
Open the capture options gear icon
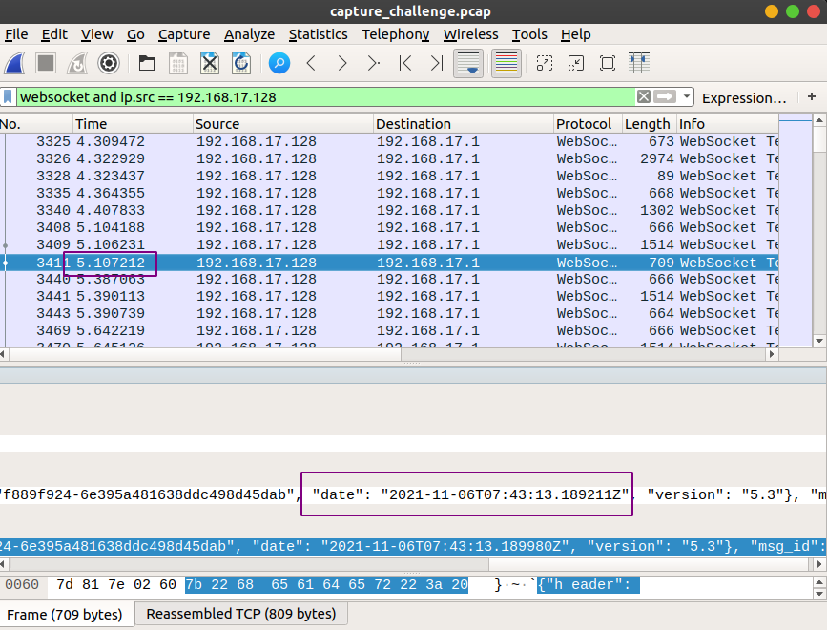pos(109,64)
